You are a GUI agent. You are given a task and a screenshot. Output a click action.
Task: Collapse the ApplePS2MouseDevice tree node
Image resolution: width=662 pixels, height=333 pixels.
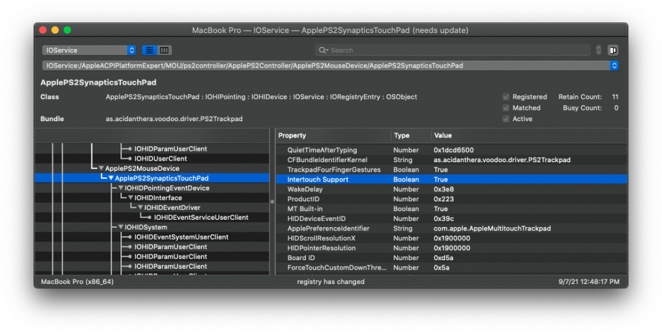[x=101, y=168]
